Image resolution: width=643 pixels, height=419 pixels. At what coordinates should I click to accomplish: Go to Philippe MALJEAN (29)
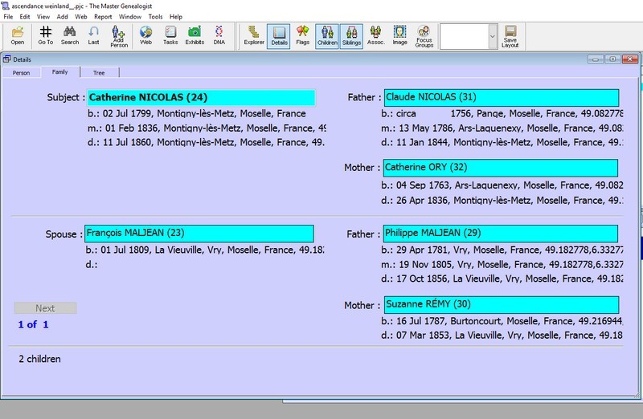[x=500, y=234]
